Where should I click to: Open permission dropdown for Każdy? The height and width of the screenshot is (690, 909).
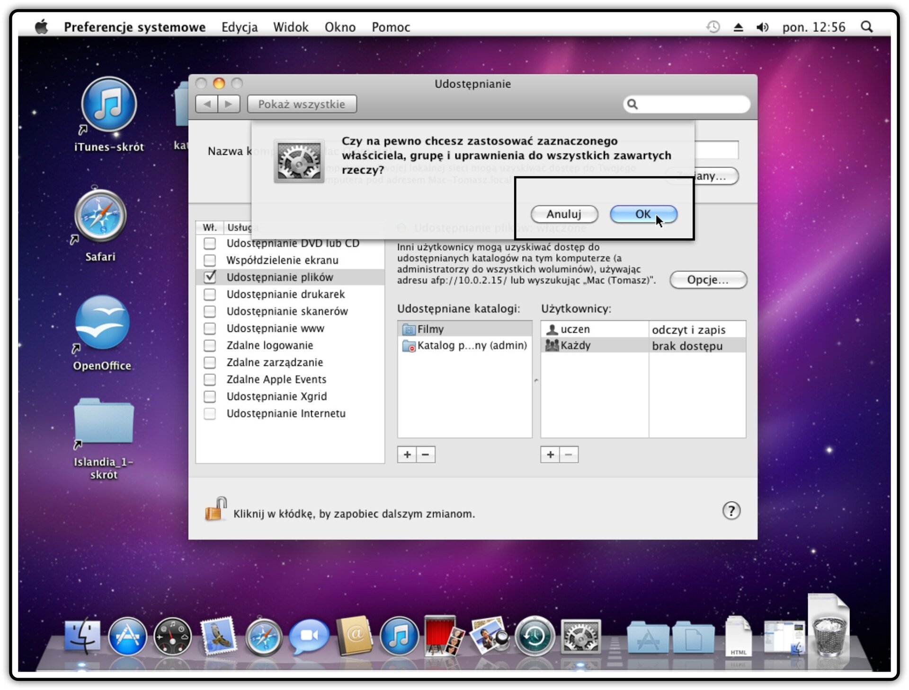697,346
